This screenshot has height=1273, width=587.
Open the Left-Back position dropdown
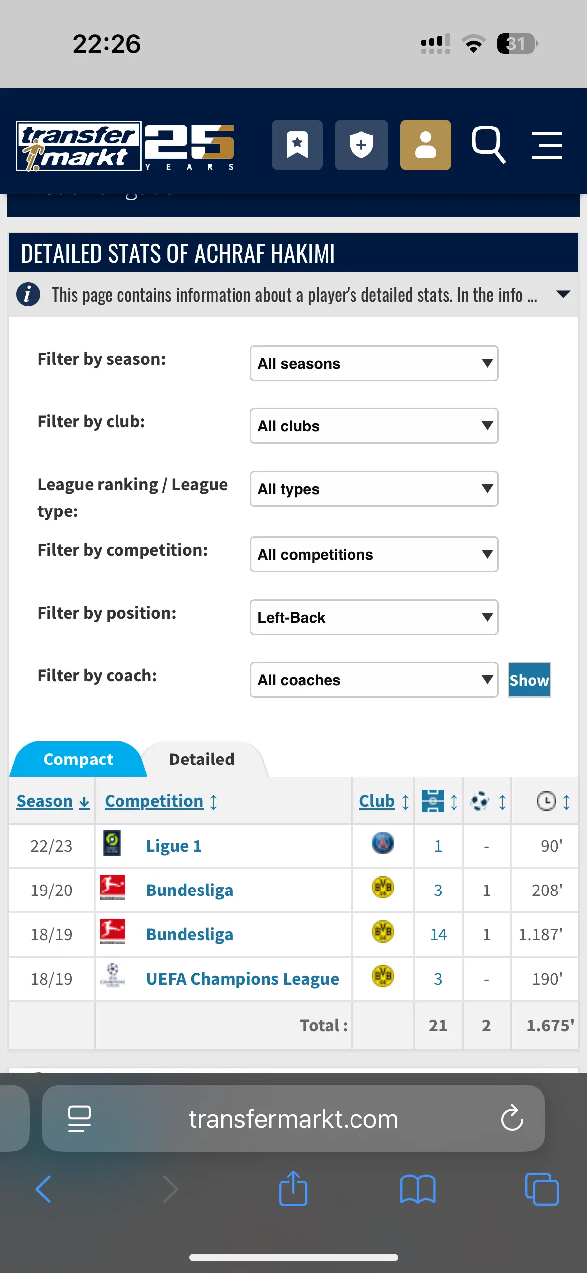(x=374, y=617)
